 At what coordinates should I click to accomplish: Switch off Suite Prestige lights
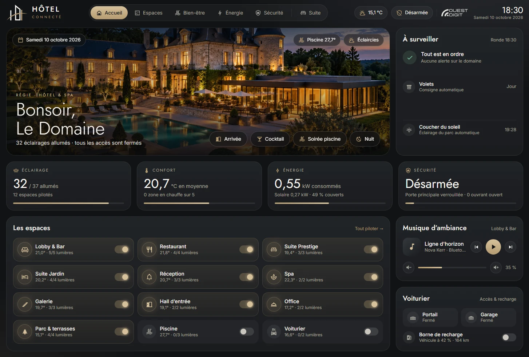tap(371, 249)
